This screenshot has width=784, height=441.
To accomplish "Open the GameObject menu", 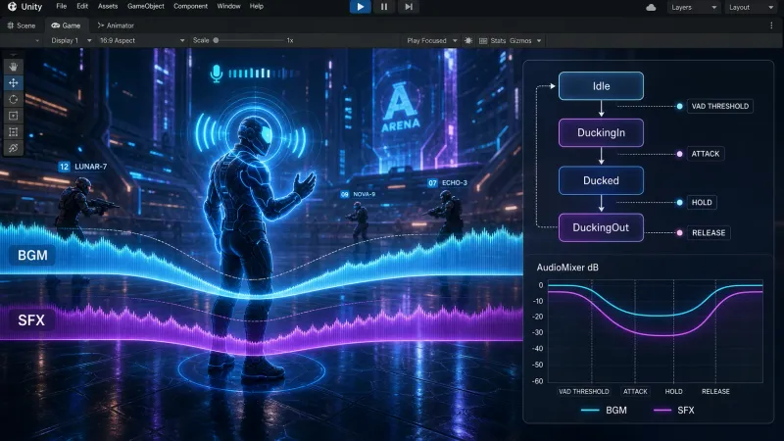I will 145,6.
